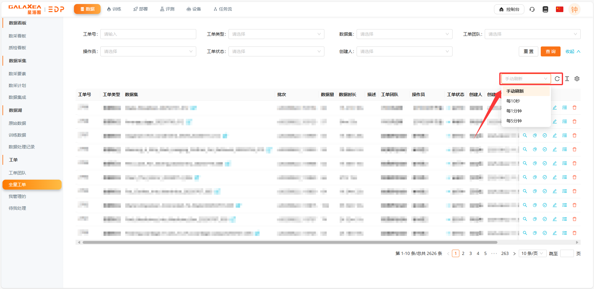This screenshot has height=289, width=594.
Task: Click the row density icon above the table
Action: (x=567, y=79)
